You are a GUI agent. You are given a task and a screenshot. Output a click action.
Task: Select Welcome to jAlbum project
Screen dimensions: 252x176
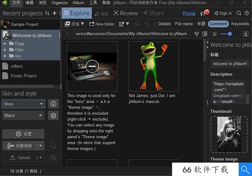tap(30, 35)
